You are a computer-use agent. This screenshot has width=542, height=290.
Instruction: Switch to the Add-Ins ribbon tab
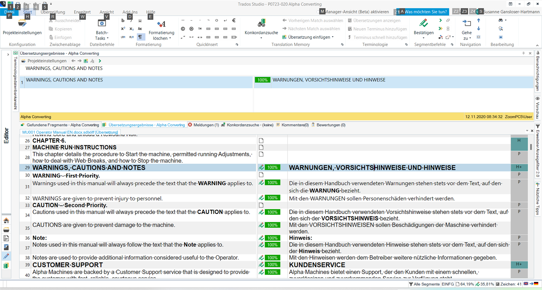(130, 12)
